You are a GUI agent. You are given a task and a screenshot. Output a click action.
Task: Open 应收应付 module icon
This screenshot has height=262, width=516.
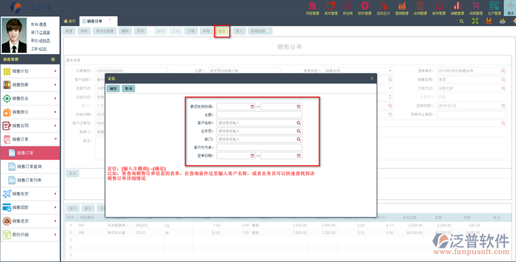pyautogui.click(x=383, y=8)
